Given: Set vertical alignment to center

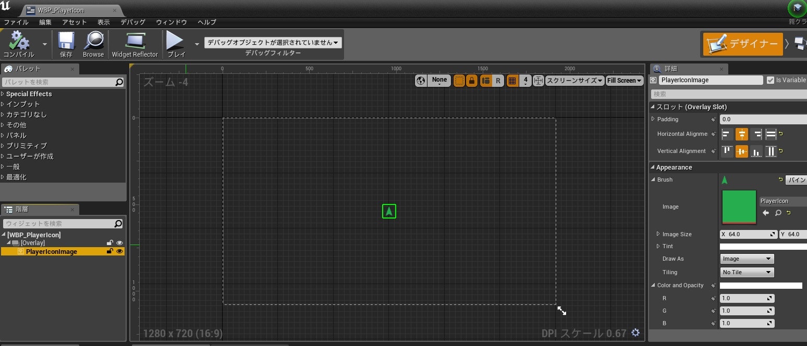Looking at the screenshot, I should pyautogui.click(x=742, y=151).
